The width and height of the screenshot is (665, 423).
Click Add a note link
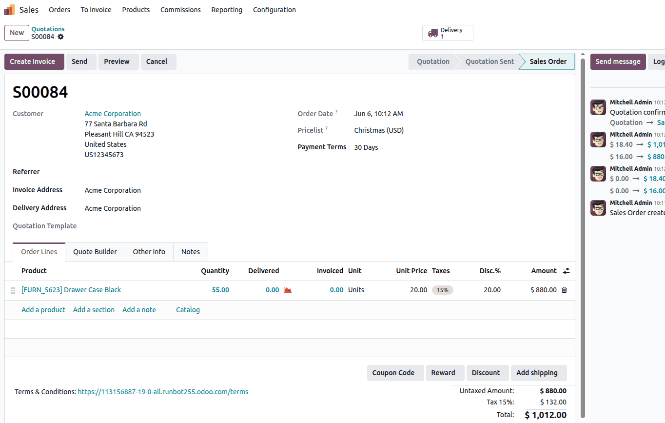[139, 310]
